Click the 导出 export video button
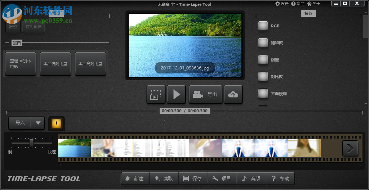369x190 pixels. point(205,94)
